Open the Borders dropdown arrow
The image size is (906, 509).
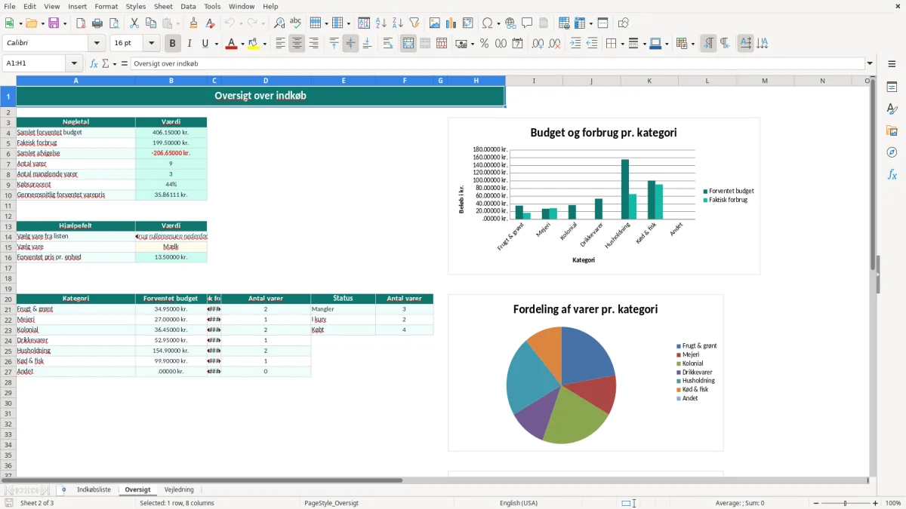(623, 44)
